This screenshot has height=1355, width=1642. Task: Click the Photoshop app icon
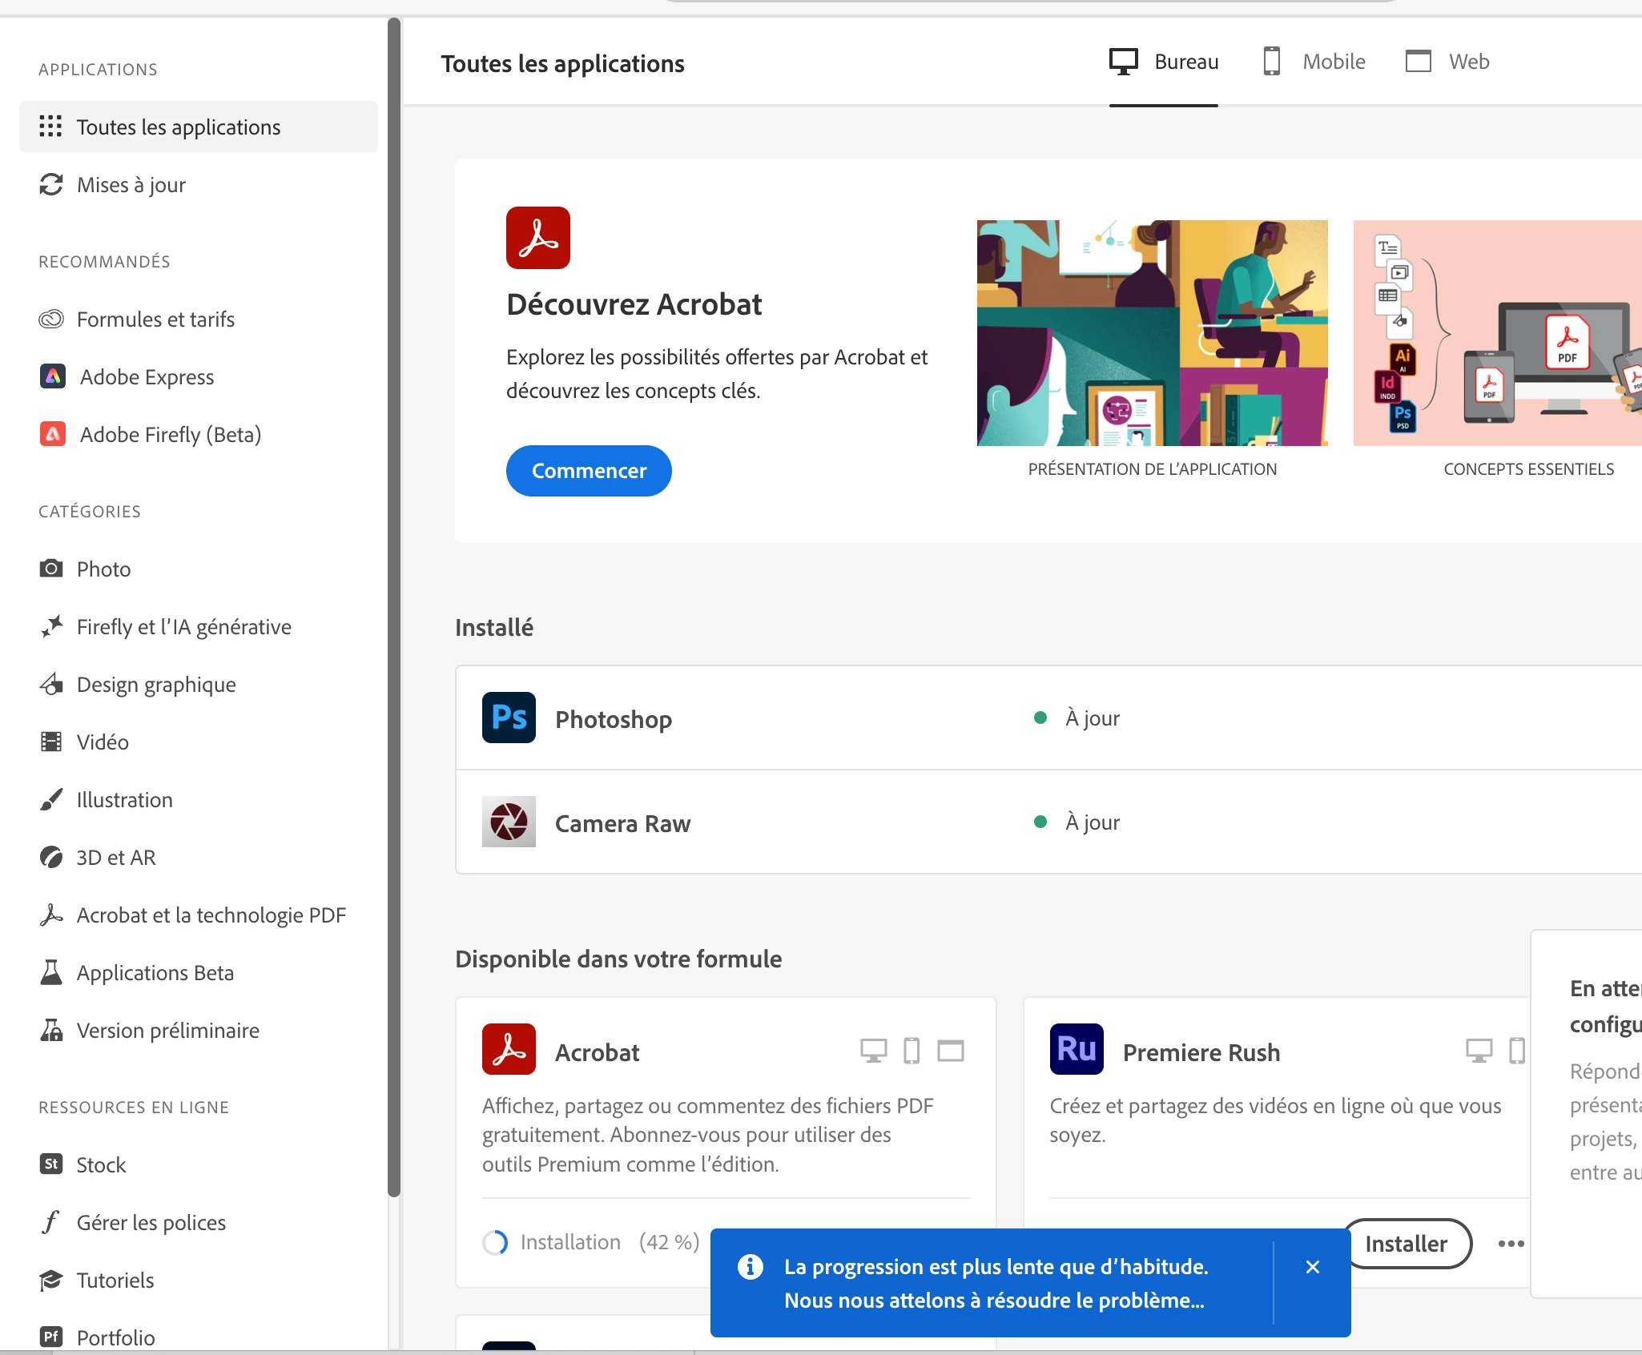(x=509, y=718)
